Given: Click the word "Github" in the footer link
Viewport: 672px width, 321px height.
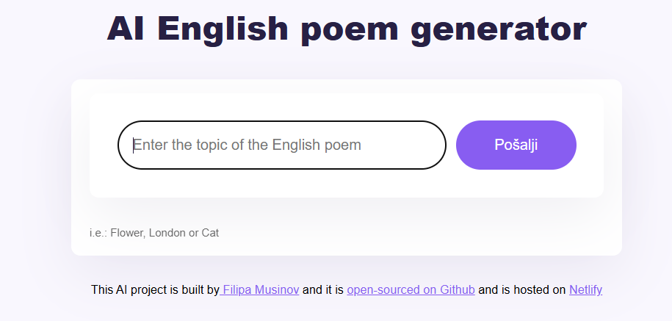Looking at the screenshot, I should coord(455,289).
